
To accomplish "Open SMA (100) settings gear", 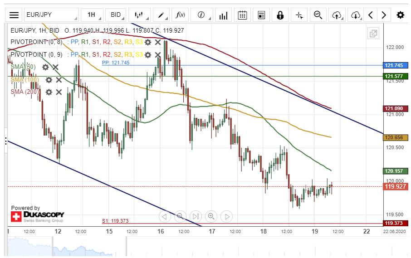I will 49,80.
